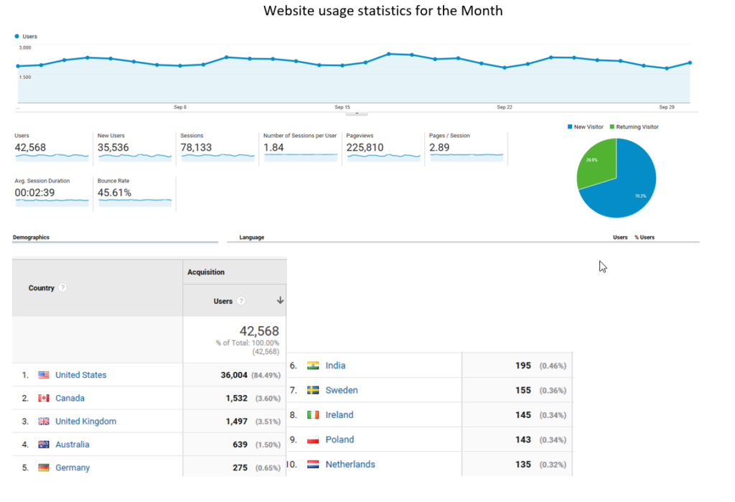
Task: Click the Sweden flag icon
Action: (x=313, y=390)
